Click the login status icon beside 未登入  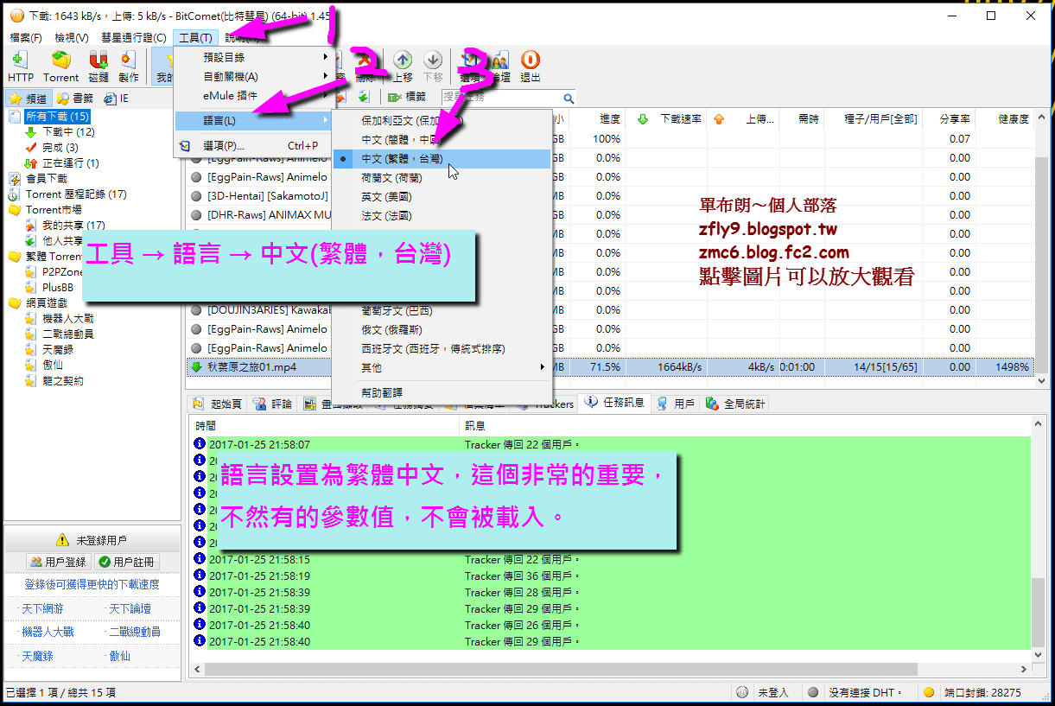[742, 692]
